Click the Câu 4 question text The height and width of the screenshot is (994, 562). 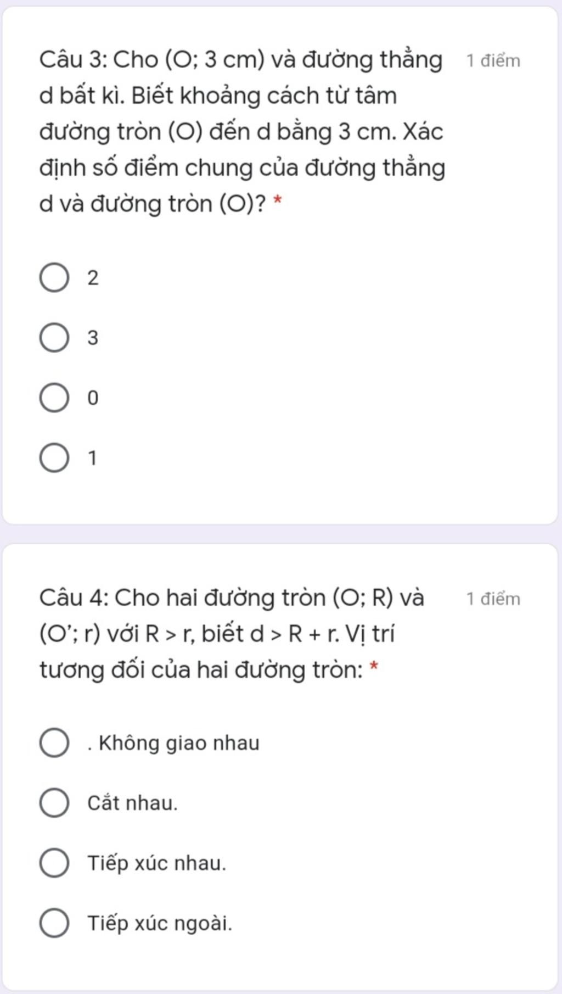[x=232, y=634]
